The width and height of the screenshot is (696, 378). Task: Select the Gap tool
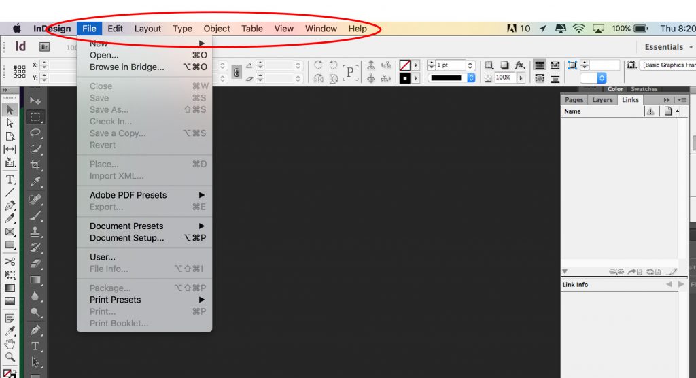[10, 149]
